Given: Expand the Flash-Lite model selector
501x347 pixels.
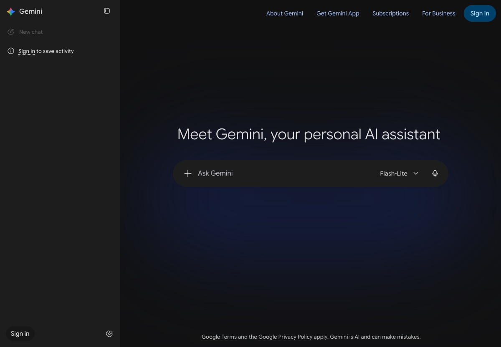Looking at the screenshot, I should (x=399, y=173).
